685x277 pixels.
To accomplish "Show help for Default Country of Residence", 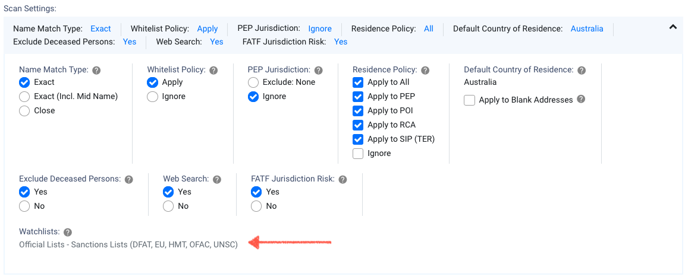I will click(x=582, y=70).
